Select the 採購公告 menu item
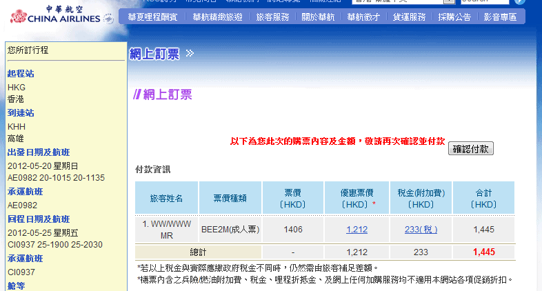The width and height of the screenshot is (542, 291). (454, 17)
